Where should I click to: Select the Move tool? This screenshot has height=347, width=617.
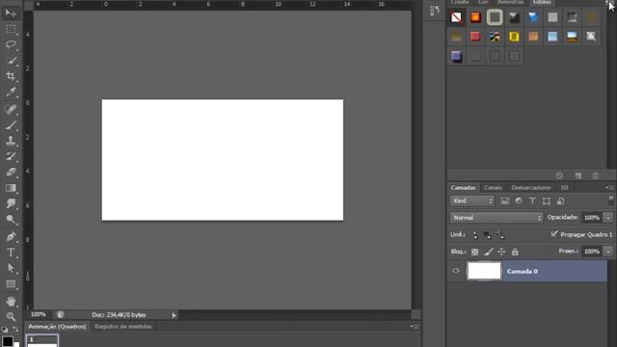(11, 13)
